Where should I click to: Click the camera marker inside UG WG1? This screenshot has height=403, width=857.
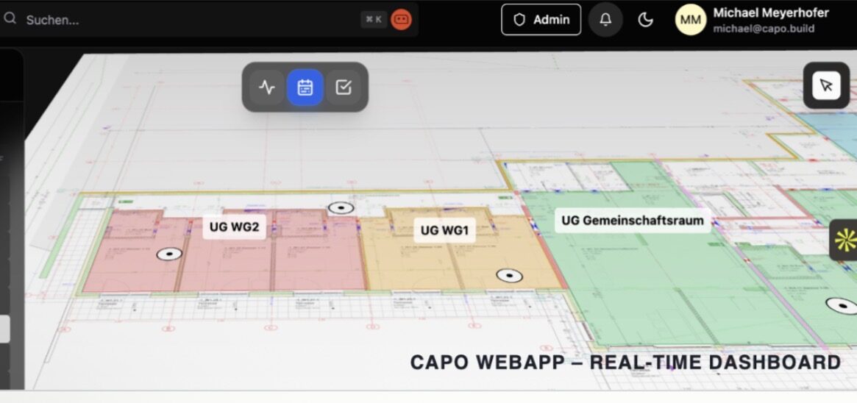[509, 276]
